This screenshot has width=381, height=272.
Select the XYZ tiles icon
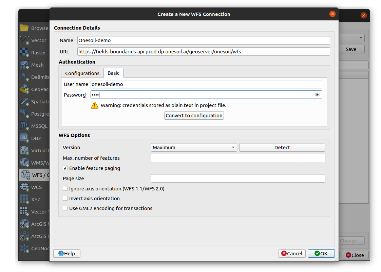tap(24, 200)
